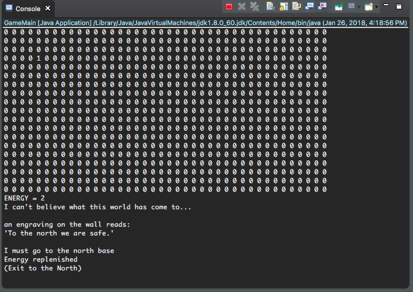Toggle show console when standard error changes
This screenshot has width=413, height=292.
coord(321,7)
